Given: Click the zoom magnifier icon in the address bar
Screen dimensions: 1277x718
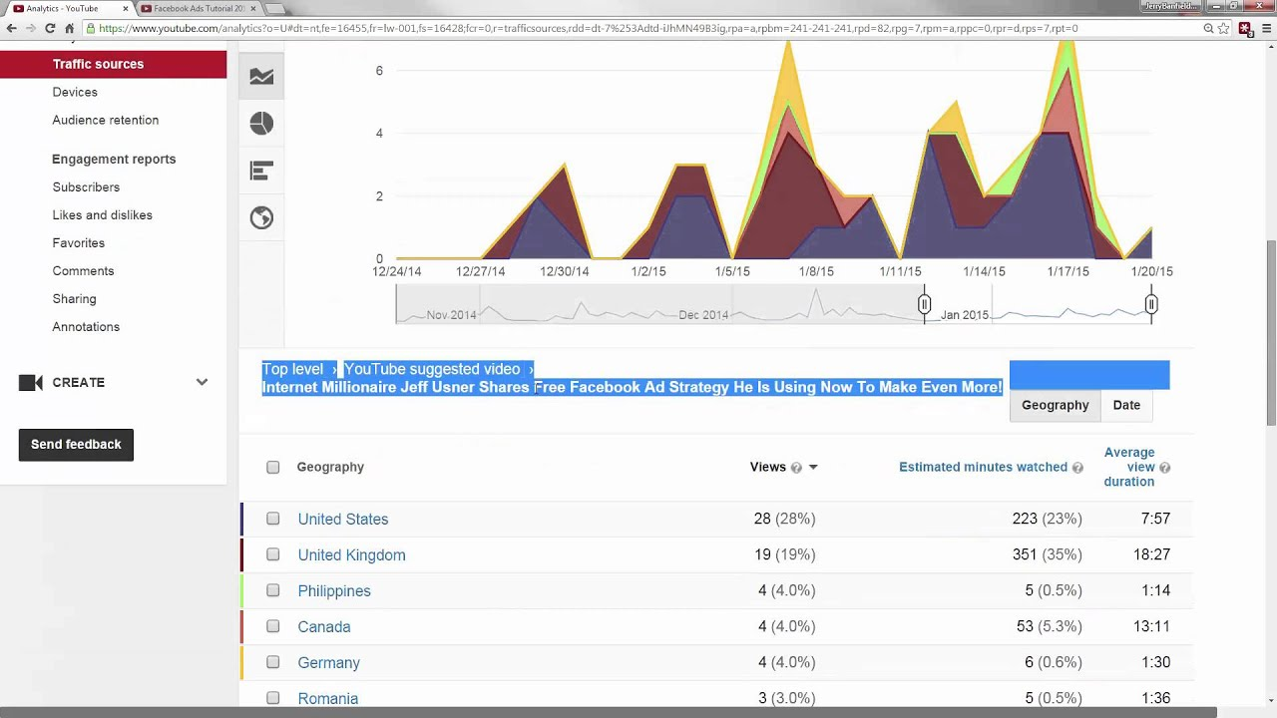Looking at the screenshot, I should pyautogui.click(x=1208, y=28).
